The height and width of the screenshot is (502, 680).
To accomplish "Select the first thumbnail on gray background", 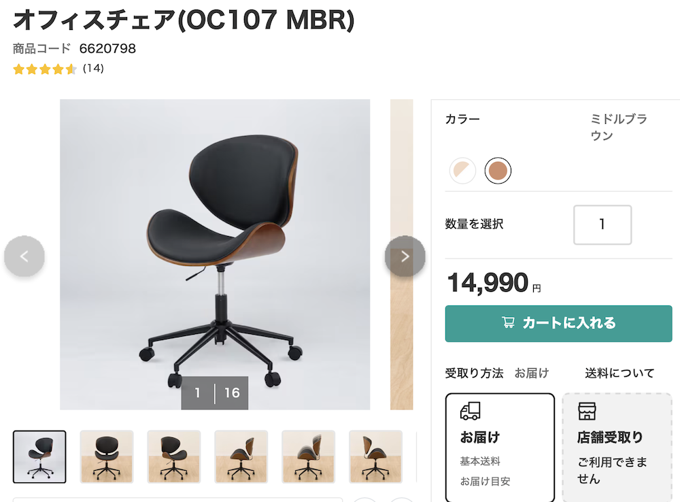I will 39,457.
